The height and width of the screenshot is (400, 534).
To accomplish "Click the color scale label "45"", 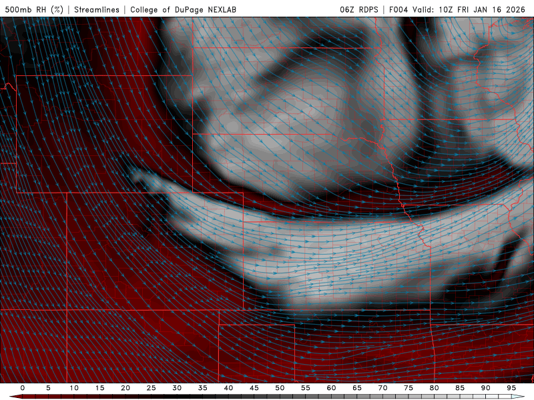I will click(254, 388).
